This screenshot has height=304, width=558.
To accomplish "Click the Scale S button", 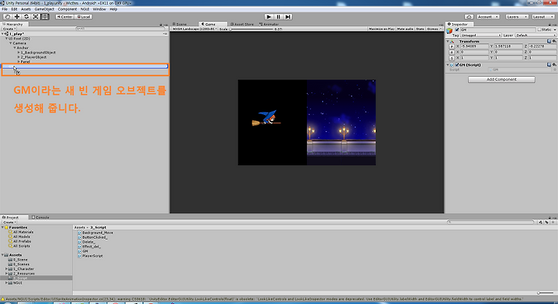I will coord(452,58).
